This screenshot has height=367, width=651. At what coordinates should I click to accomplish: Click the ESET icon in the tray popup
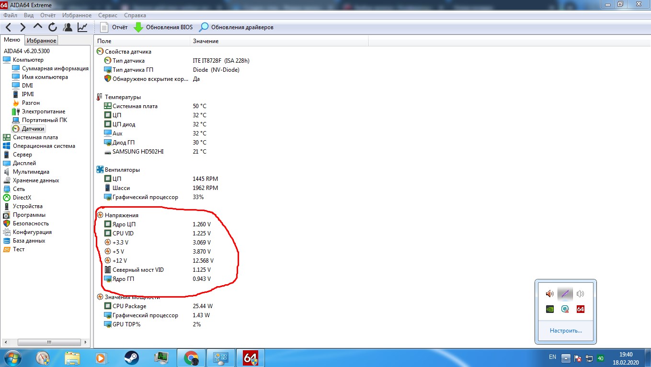tap(565, 309)
